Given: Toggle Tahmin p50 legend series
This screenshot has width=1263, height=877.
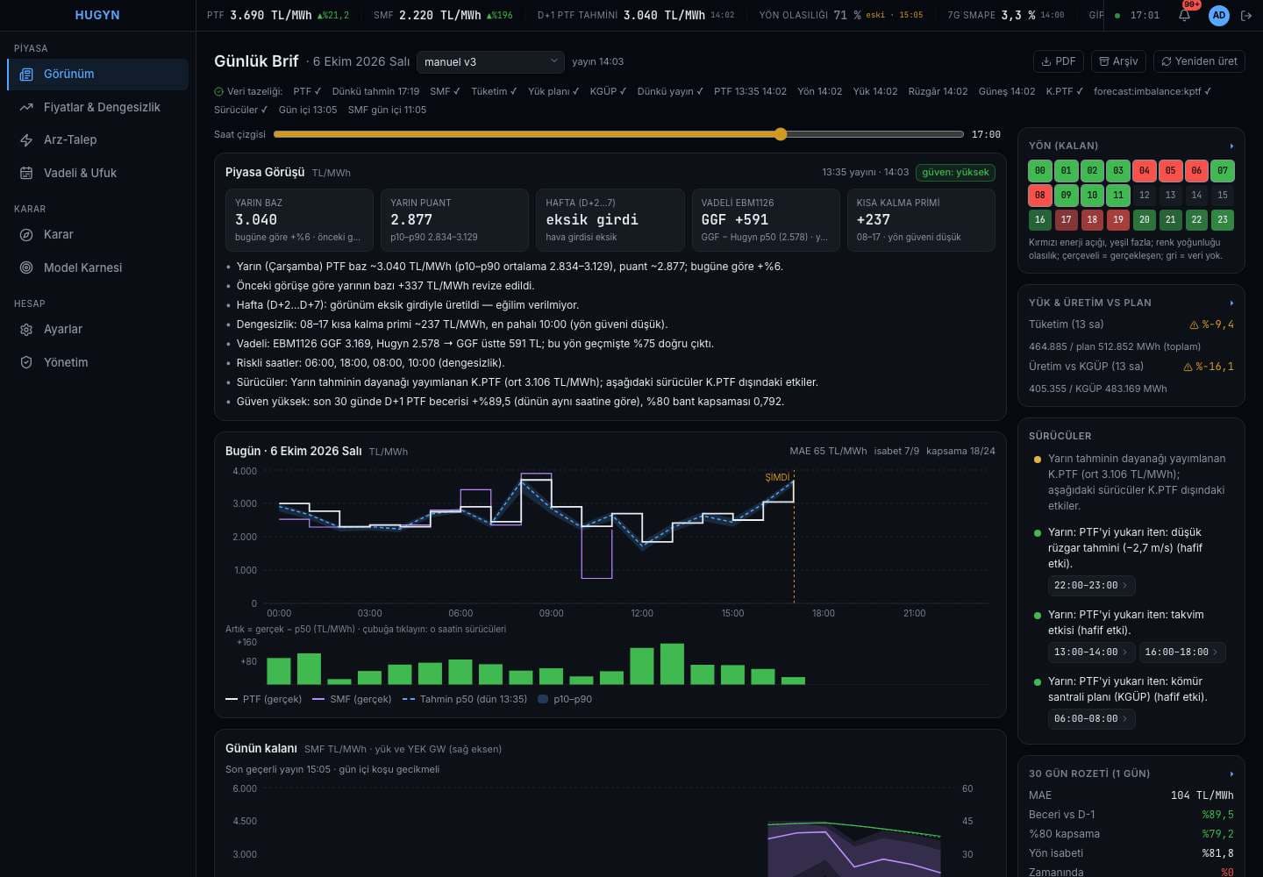Looking at the screenshot, I should [x=464, y=699].
